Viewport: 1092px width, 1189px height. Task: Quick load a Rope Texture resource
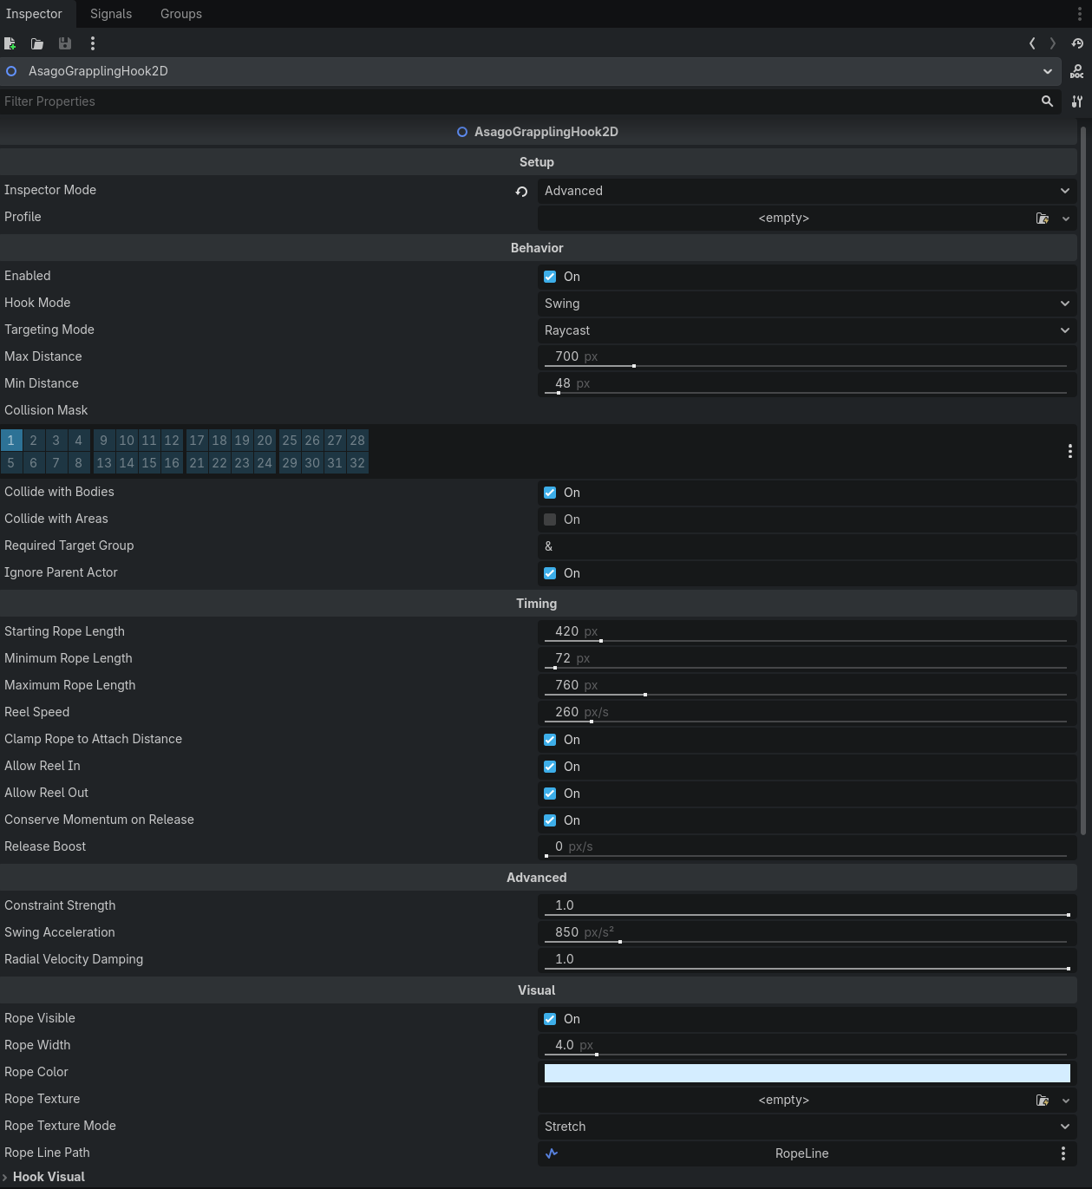tap(1043, 1101)
